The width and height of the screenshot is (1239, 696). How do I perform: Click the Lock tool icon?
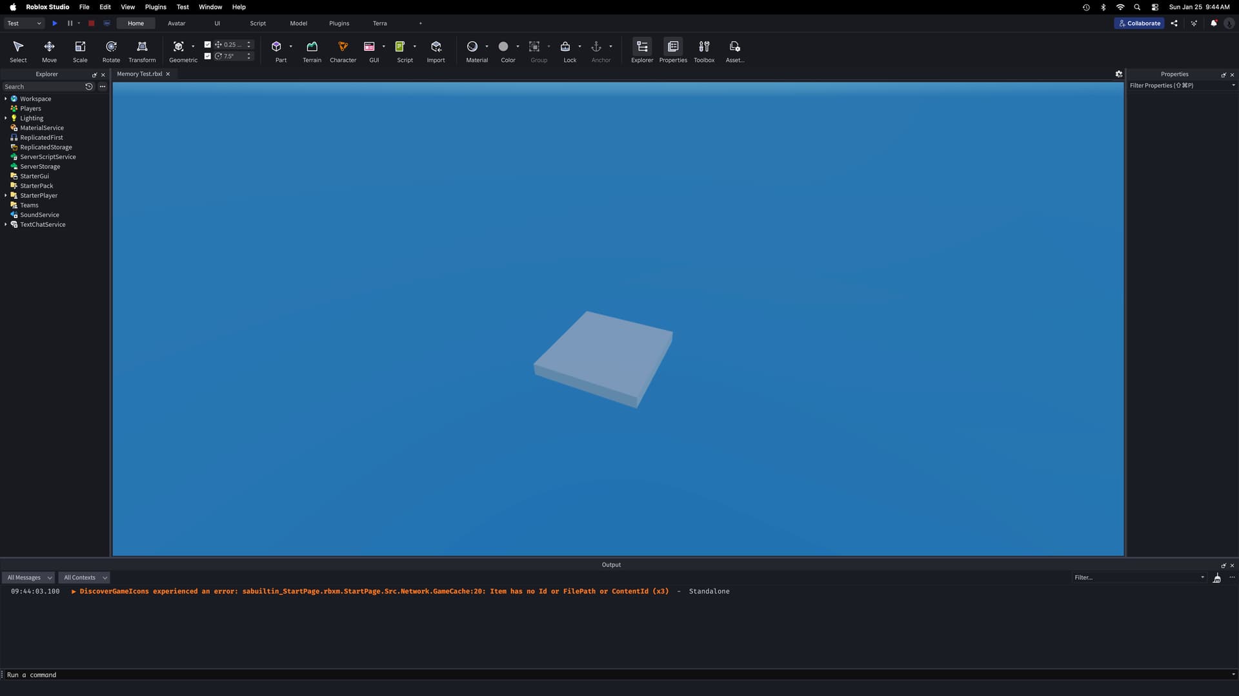click(565, 46)
